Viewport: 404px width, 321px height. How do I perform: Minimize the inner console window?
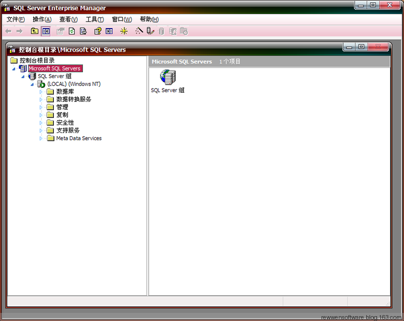349,47
